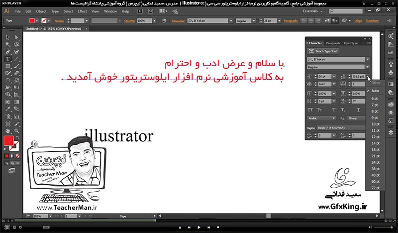The image size is (398, 233).
Task: Click the Paragraph link in control bar
Action: [x=291, y=21]
